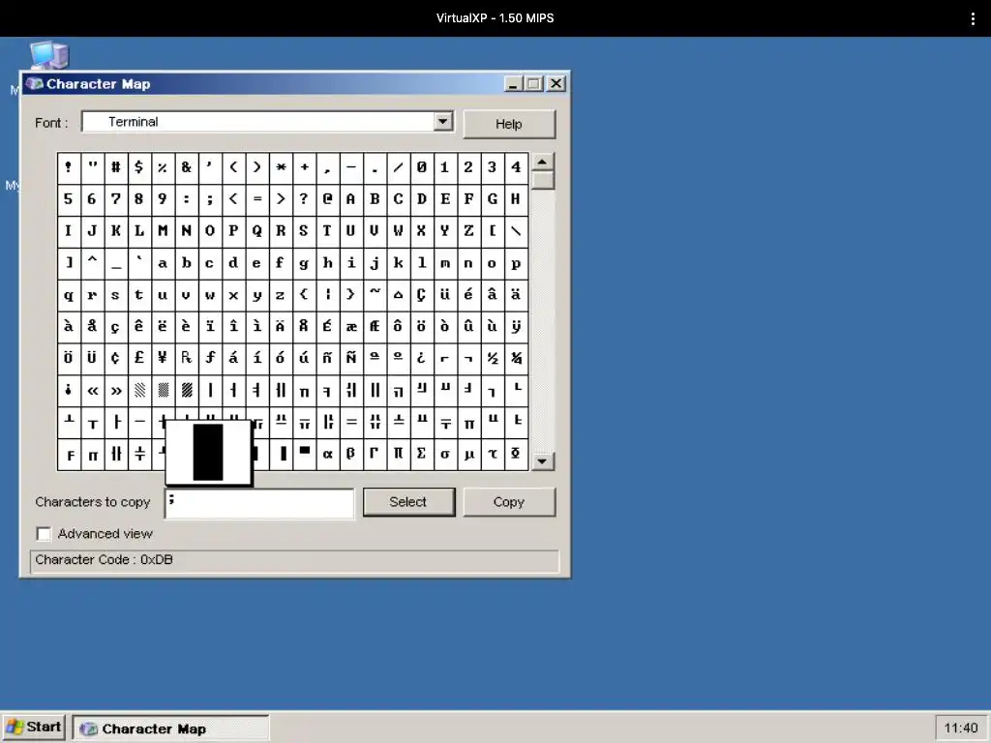Select the lowercase g character
This screenshot has height=743, width=991.
coord(304,263)
